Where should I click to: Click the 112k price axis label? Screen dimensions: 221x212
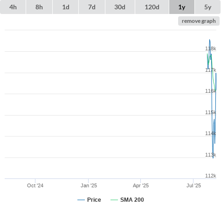click(x=211, y=176)
